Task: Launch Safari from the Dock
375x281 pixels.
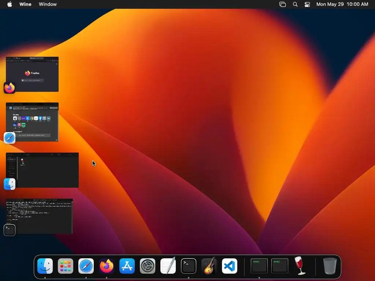Action: coord(86,266)
